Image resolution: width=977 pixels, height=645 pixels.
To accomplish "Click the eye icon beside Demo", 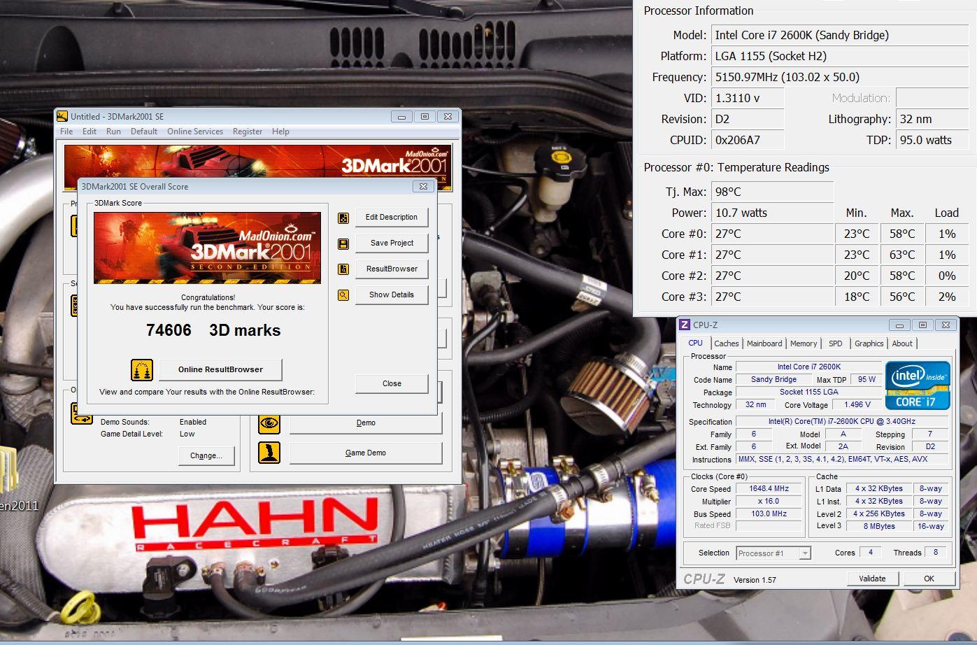I will pos(269,423).
